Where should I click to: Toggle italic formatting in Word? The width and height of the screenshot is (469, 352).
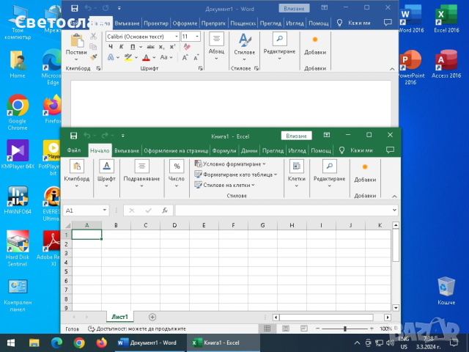tap(121, 47)
